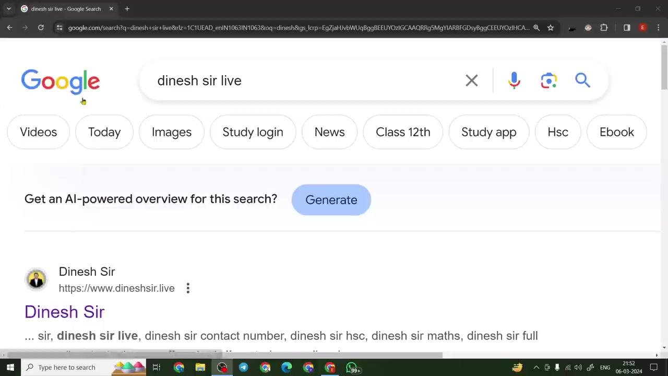Open the Dinesh Sir result title link
668x376 pixels.
pyautogui.click(x=65, y=312)
